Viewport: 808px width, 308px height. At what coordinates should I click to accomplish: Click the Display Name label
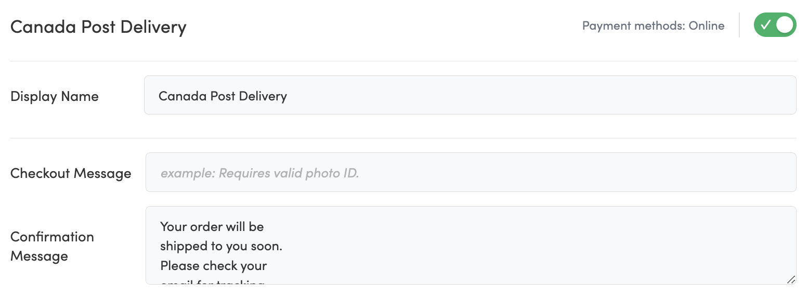[x=55, y=96]
